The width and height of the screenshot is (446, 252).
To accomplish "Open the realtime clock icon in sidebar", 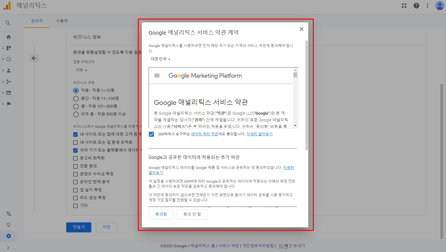I will [9, 59].
